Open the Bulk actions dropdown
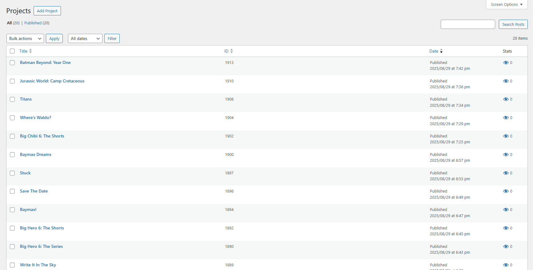The width and height of the screenshot is (533, 270). coord(25,38)
